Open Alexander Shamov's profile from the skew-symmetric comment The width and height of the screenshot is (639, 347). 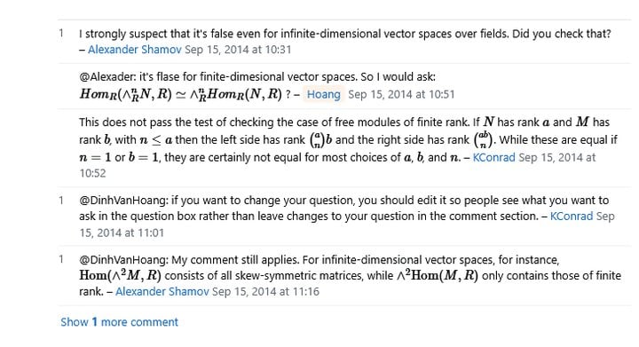coord(162,292)
